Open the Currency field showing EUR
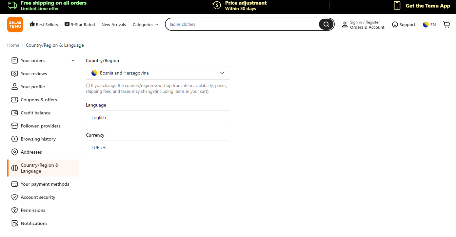Screen dimensions: 456x237 tap(158, 147)
